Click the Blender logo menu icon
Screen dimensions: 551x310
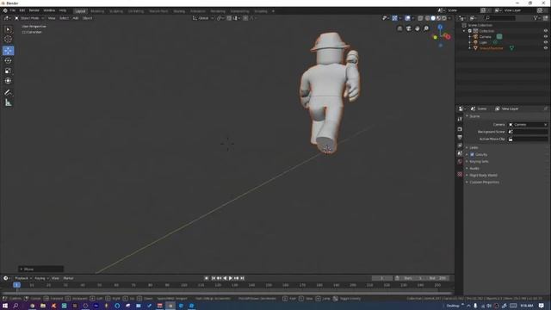(x=5, y=10)
